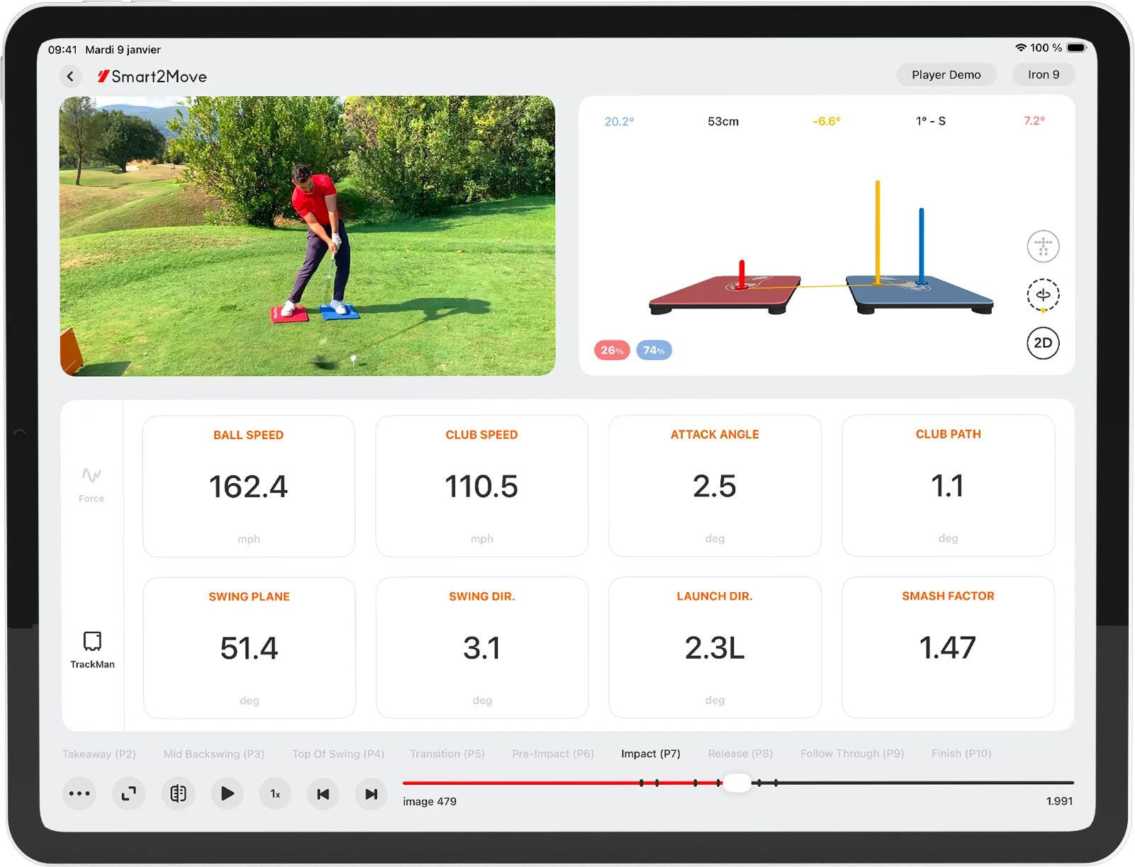Change playback speed with the 1x button
Image resolution: width=1135 pixels, height=867 pixels.
click(274, 793)
